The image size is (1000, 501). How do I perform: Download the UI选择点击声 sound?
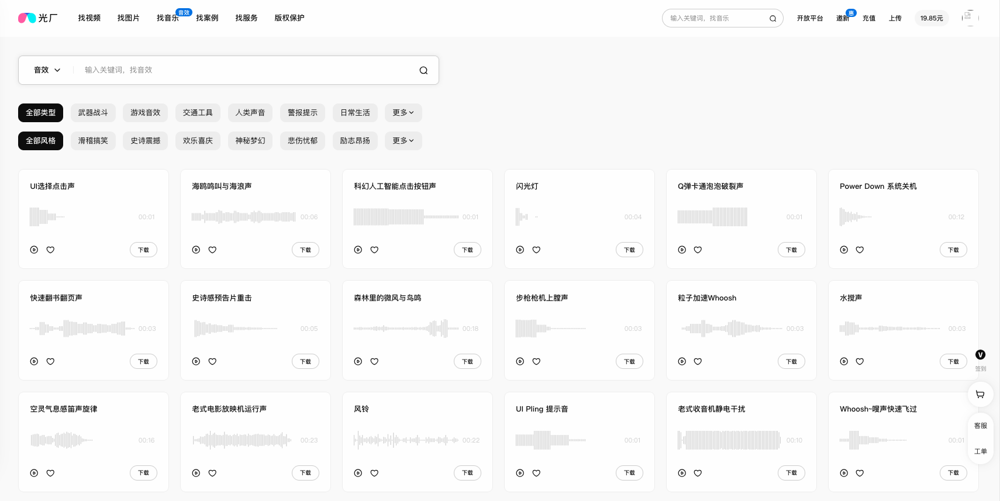click(x=143, y=250)
